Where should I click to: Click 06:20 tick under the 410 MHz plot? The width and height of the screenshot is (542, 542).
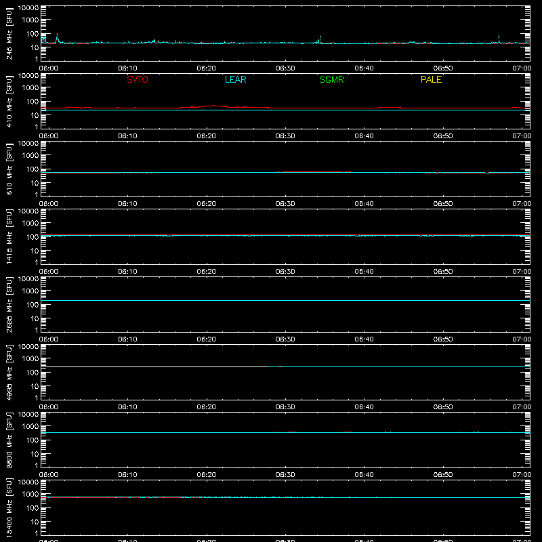point(207,136)
